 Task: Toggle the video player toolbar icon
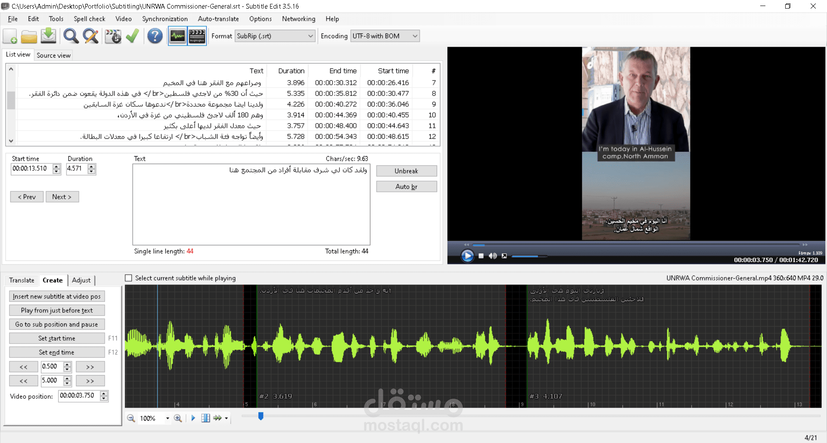197,36
